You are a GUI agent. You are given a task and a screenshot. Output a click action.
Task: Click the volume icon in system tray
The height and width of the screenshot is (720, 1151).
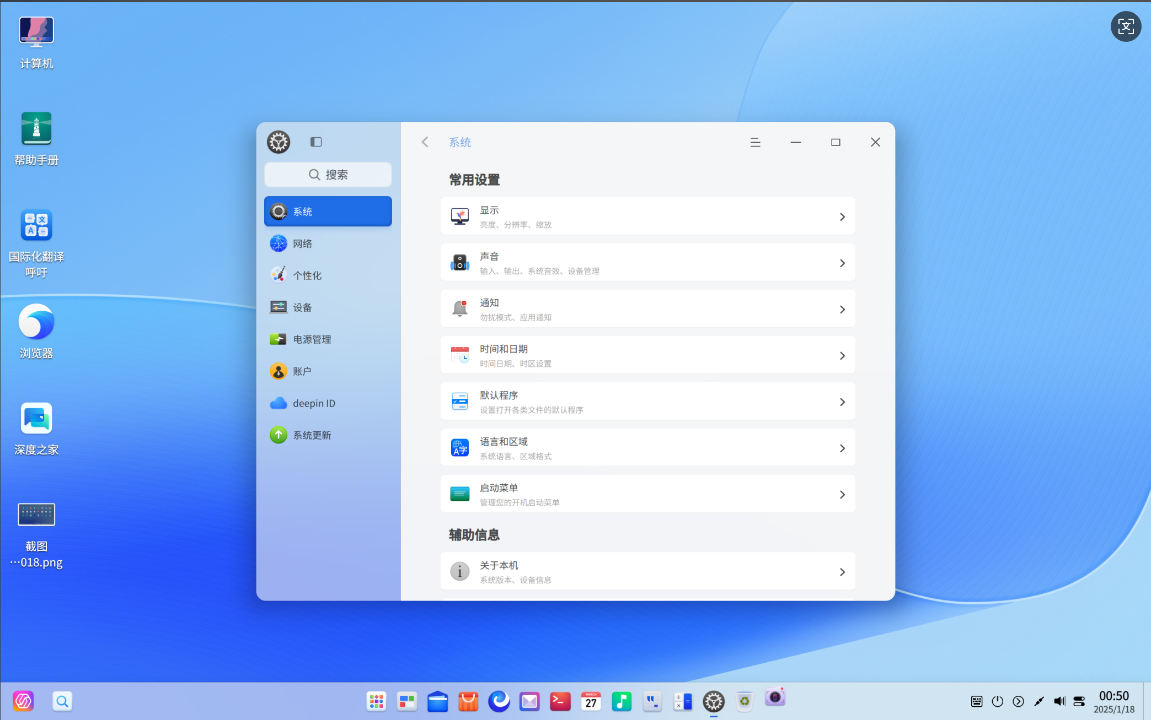1059,701
